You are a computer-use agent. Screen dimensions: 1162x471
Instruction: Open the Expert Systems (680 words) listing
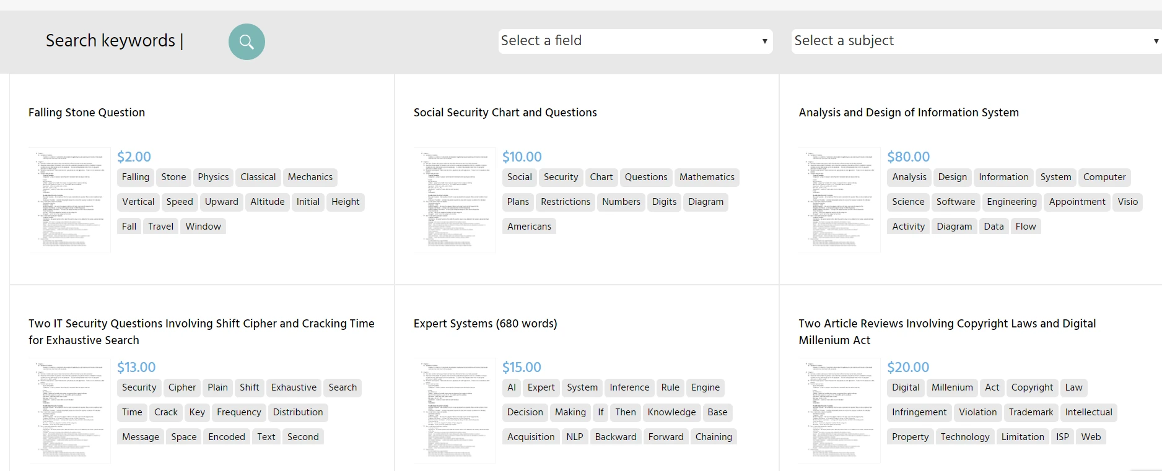(x=485, y=324)
